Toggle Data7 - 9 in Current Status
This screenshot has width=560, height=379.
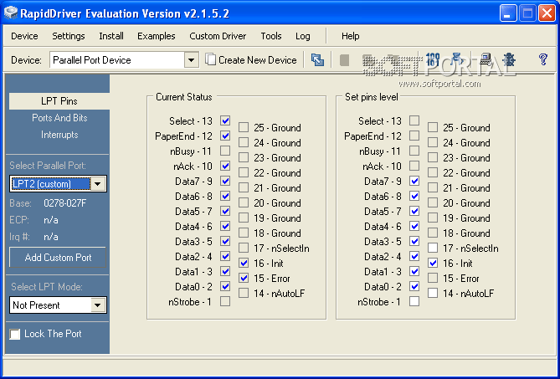tap(225, 181)
